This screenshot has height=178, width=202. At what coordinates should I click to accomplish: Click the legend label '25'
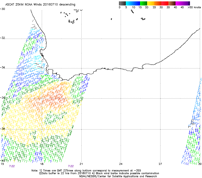(154, 7)
